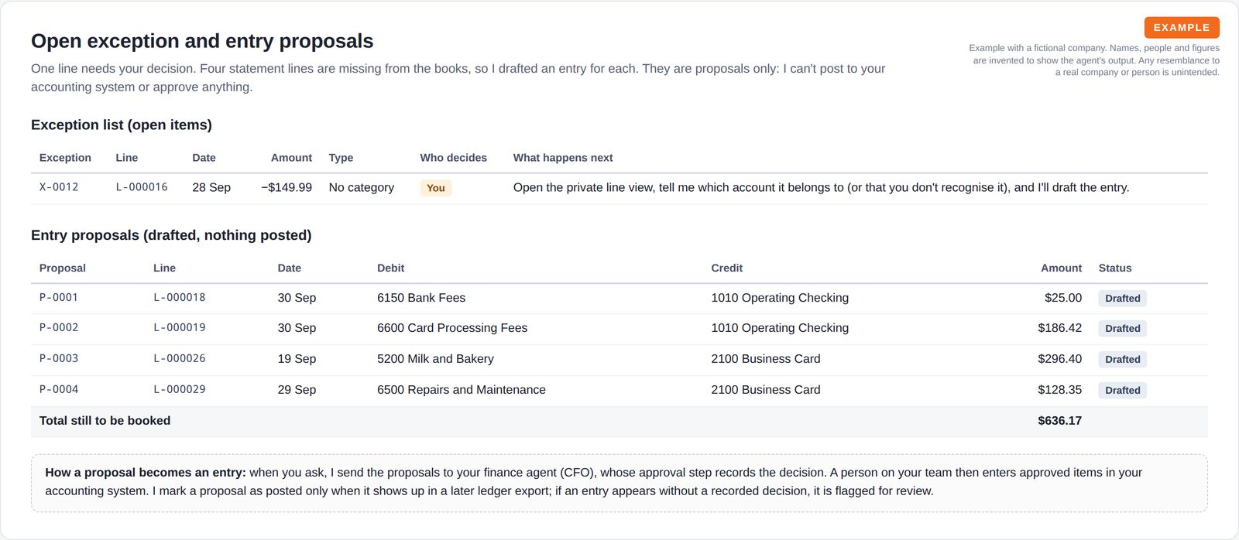The image size is (1239, 540).
Task: Click the −$149.99 amount cell
Action: (287, 187)
